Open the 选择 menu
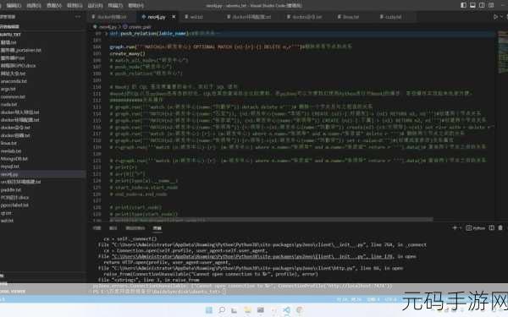This screenshot has width=508, height=317. [x=34, y=6]
